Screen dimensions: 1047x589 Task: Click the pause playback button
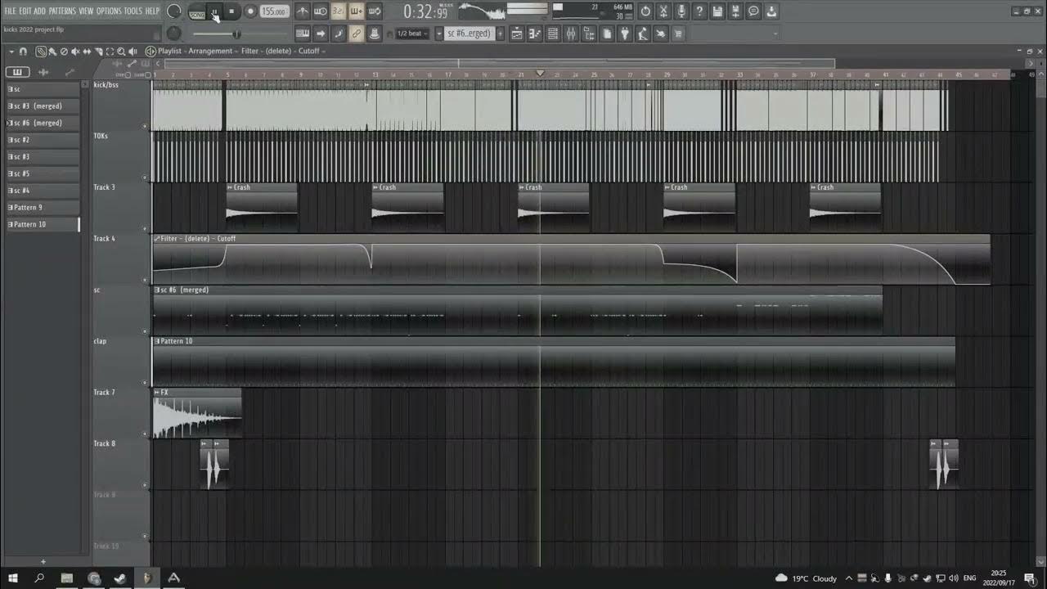pyautogui.click(x=215, y=12)
